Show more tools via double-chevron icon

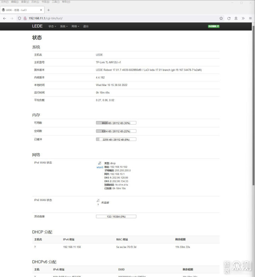point(243,18)
